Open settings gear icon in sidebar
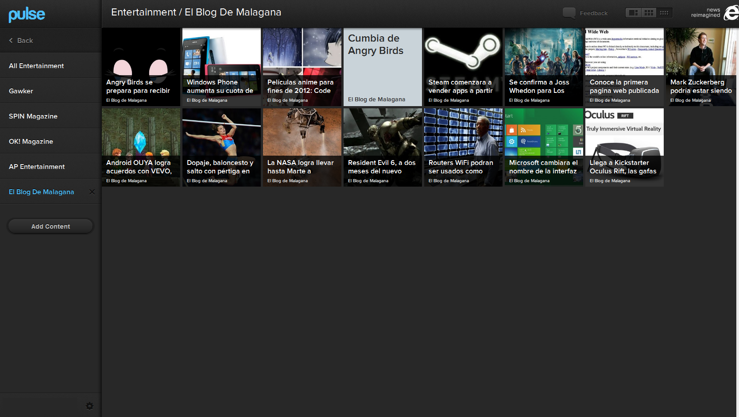The height and width of the screenshot is (417, 739). coord(89,406)
